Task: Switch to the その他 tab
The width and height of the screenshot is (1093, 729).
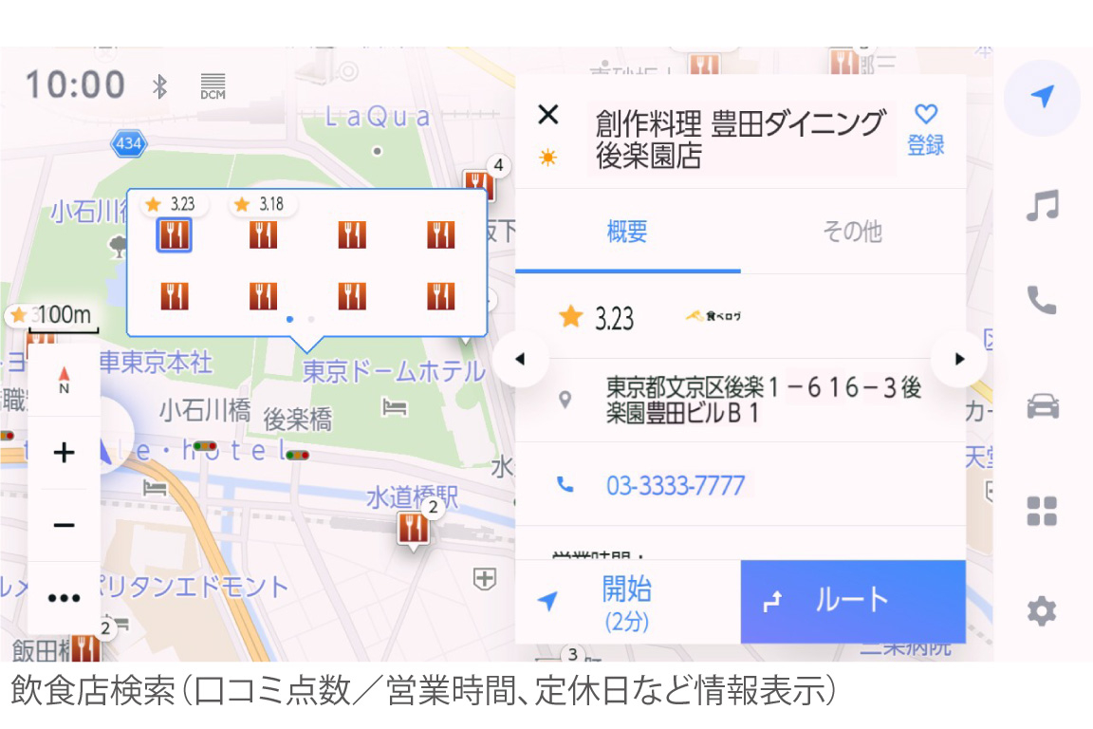Action: pyautogui.click(x=853, y=231)
